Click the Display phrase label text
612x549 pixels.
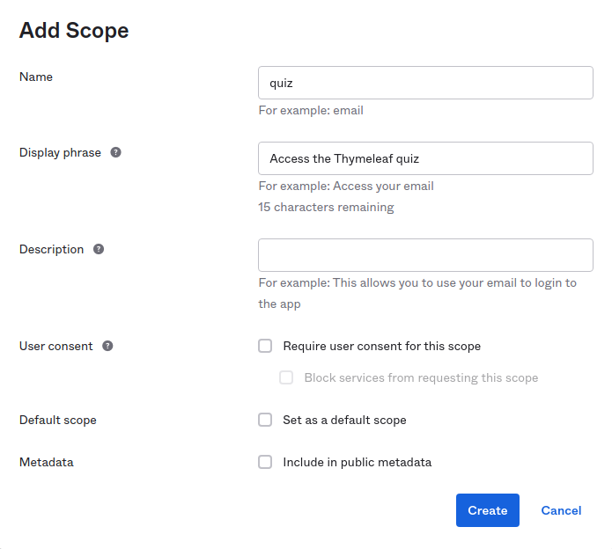tap(60, 152)
